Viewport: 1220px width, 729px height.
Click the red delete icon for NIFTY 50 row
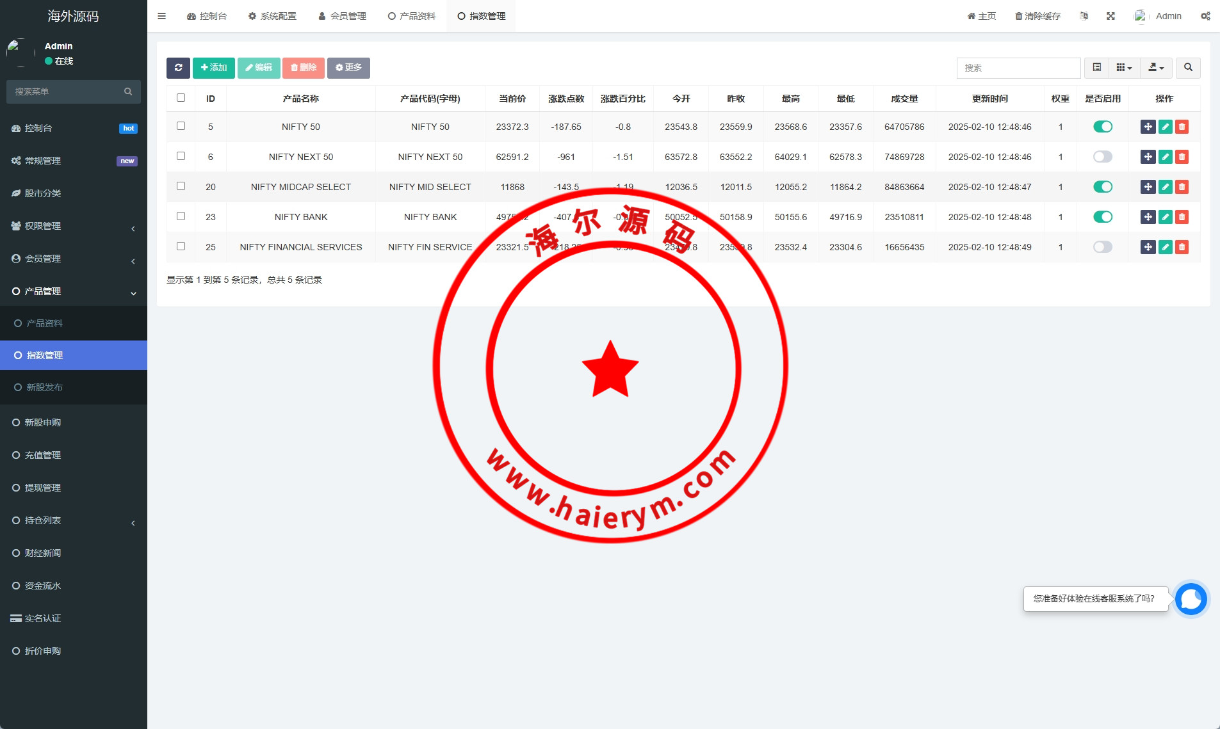[1182, 127]
